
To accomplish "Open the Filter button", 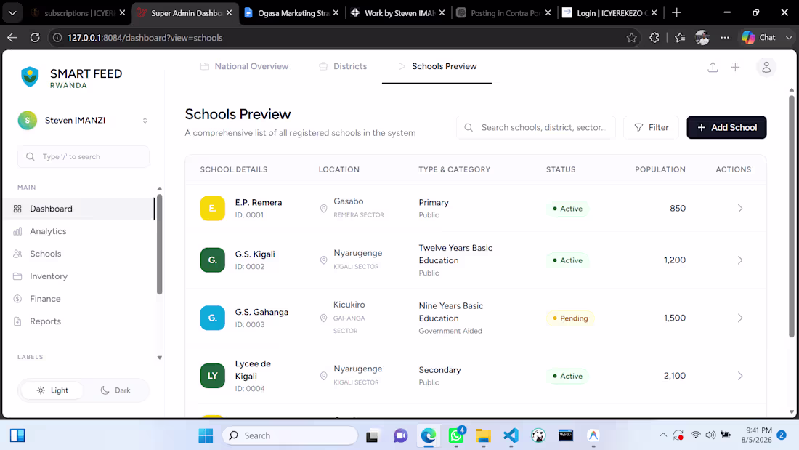I will point(652,127).
